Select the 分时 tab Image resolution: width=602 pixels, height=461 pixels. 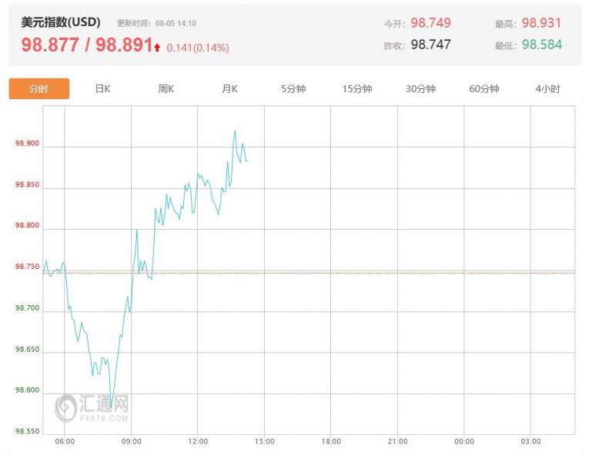click(39, 89)
